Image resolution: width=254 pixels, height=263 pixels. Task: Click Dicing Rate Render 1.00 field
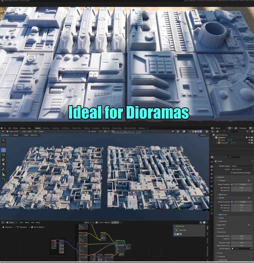[x=242, y=236]
